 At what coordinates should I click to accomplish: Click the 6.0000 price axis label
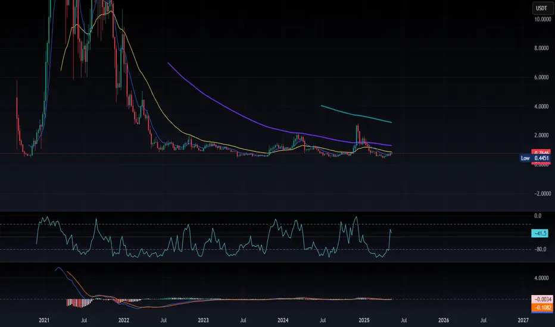coord(541,77)
